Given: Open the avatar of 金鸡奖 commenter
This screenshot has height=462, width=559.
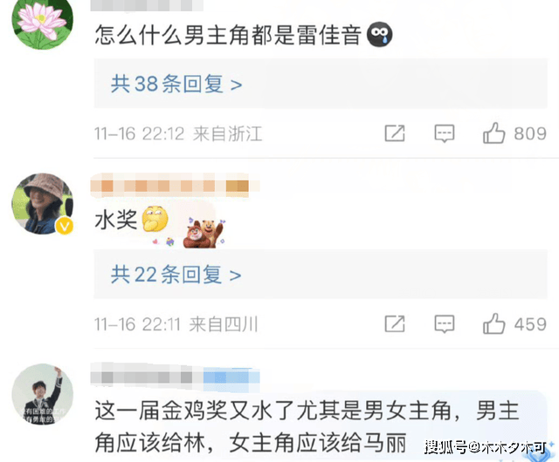Looking at the screenshot, I should (x=43, y=394).
